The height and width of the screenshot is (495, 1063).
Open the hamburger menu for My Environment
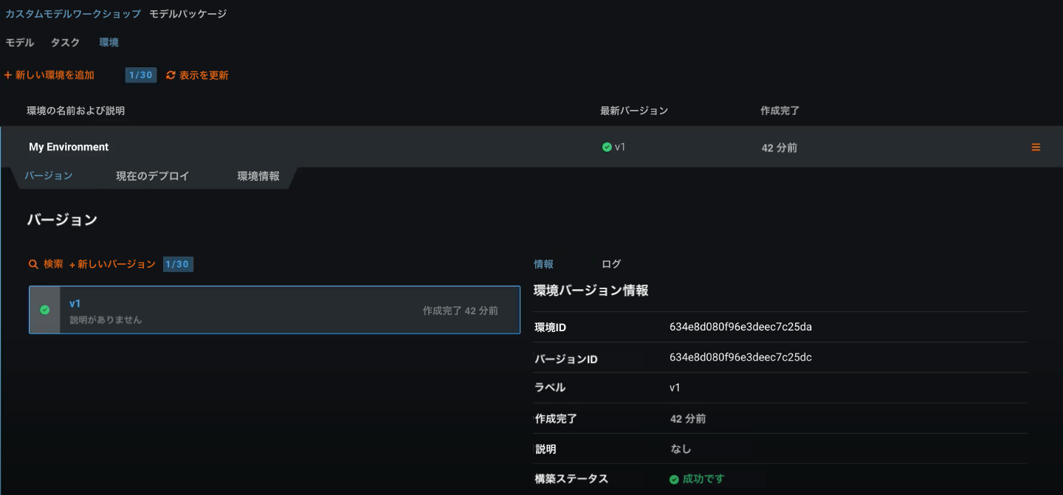(1036, 148)
